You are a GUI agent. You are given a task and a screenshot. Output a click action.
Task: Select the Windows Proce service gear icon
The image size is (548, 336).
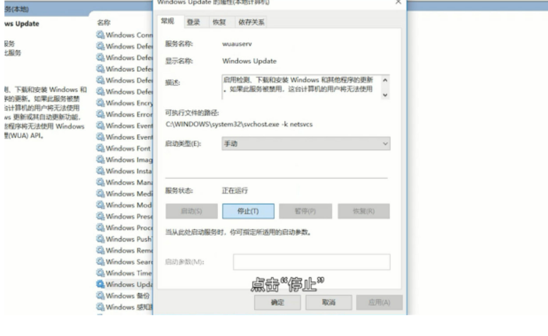coord(100,228)
